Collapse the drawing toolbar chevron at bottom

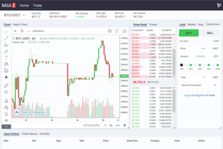6,127
